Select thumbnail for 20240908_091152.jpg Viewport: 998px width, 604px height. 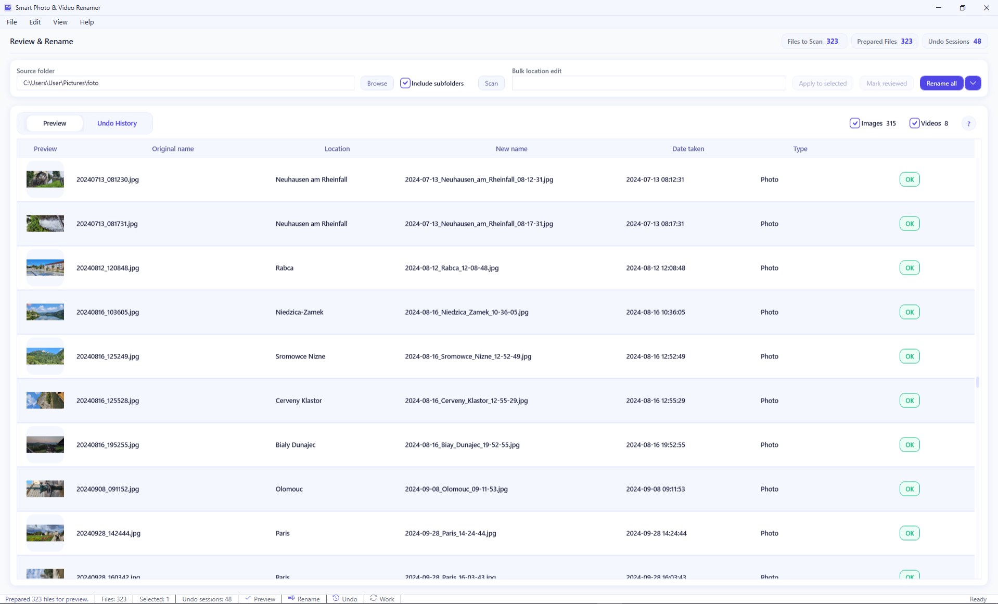45,489
